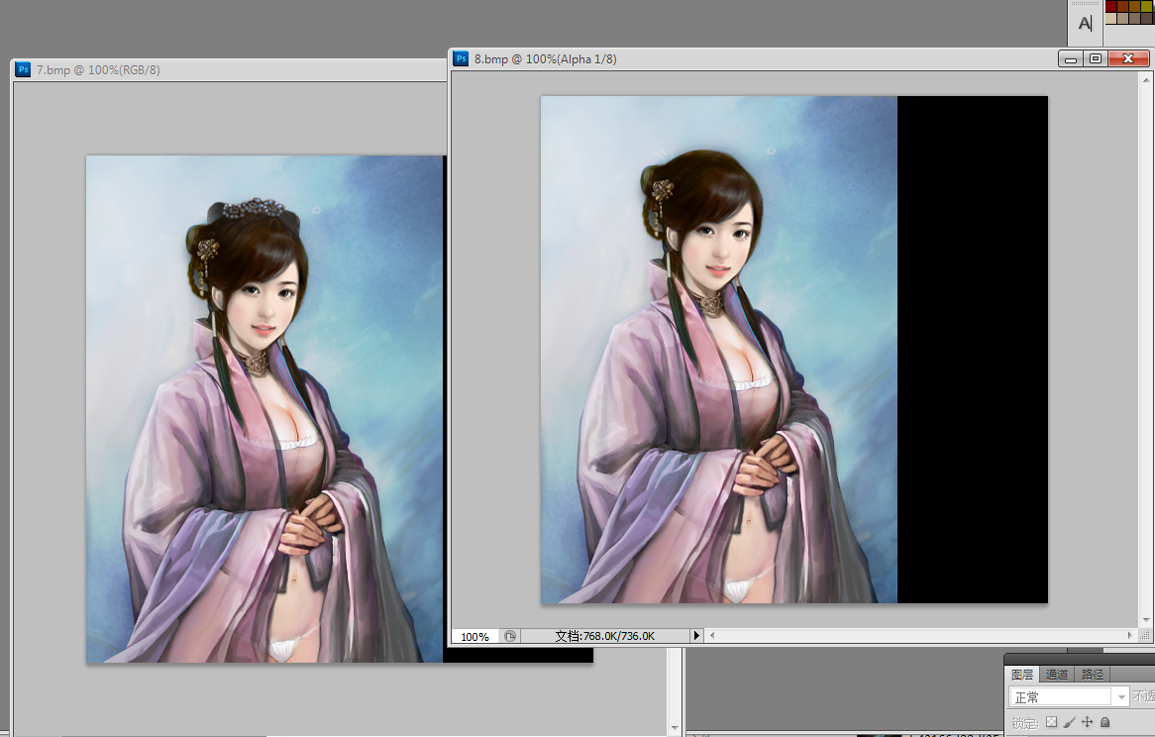
Task: Toggle lock all padlock icon
Action: point(1104,722)
